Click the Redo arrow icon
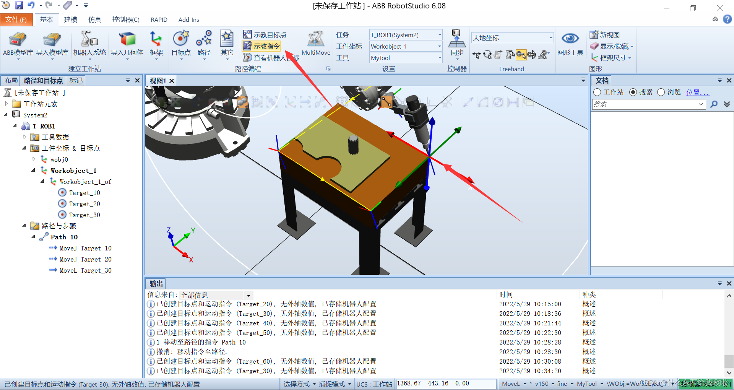734x390 pixels. coord(49,5)
